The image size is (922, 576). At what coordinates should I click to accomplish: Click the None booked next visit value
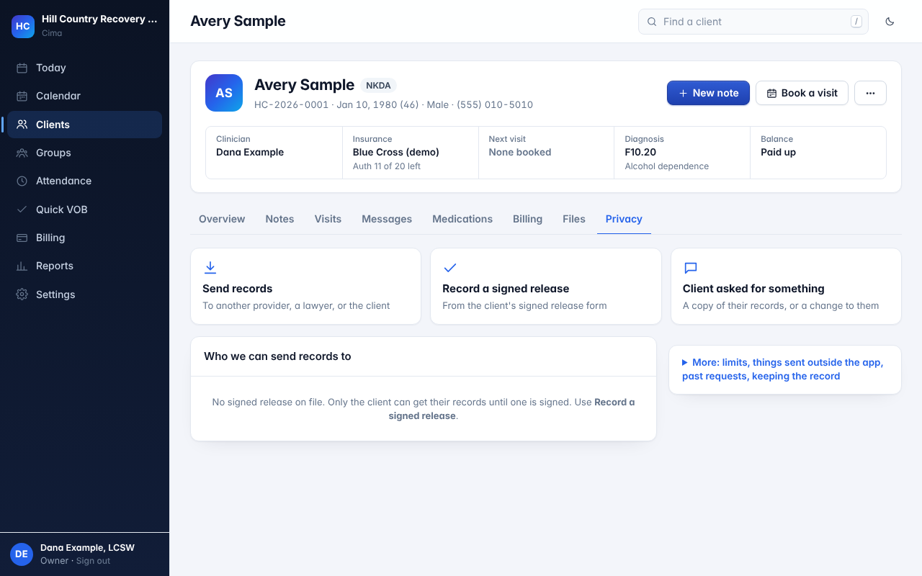(520, 152)
